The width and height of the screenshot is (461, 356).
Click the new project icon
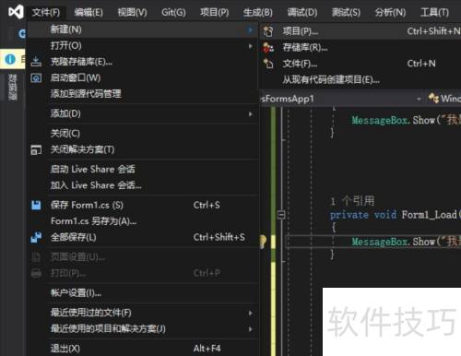[268, 31]
